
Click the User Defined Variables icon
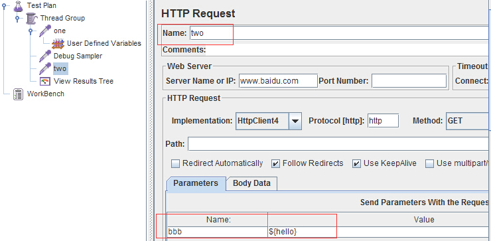(58, 44)
